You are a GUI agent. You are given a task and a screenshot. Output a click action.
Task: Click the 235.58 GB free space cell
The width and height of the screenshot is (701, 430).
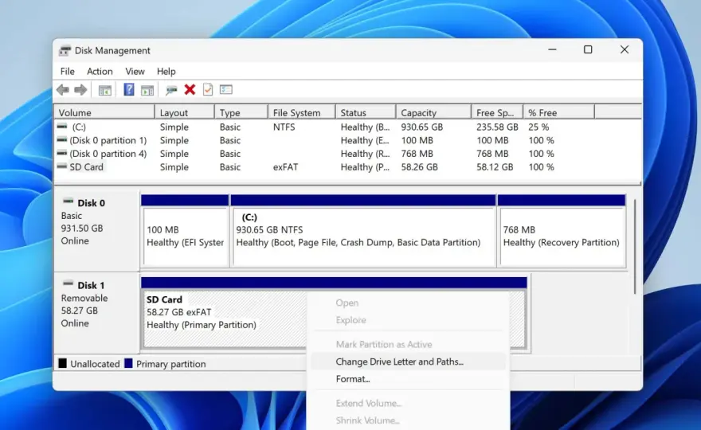tap(497, 127)
